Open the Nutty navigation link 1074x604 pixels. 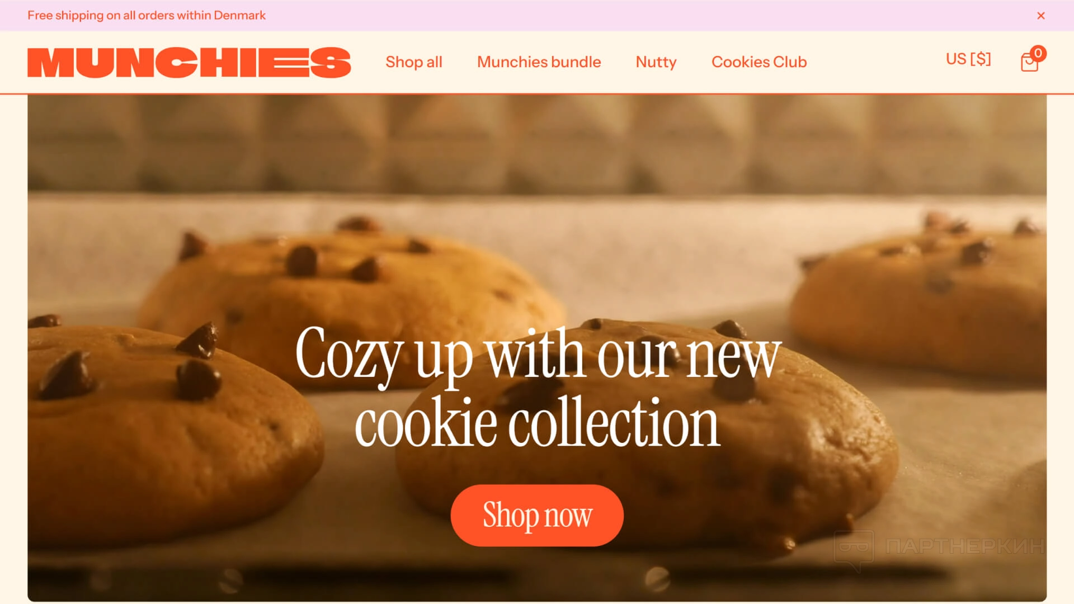coord(656,62)
